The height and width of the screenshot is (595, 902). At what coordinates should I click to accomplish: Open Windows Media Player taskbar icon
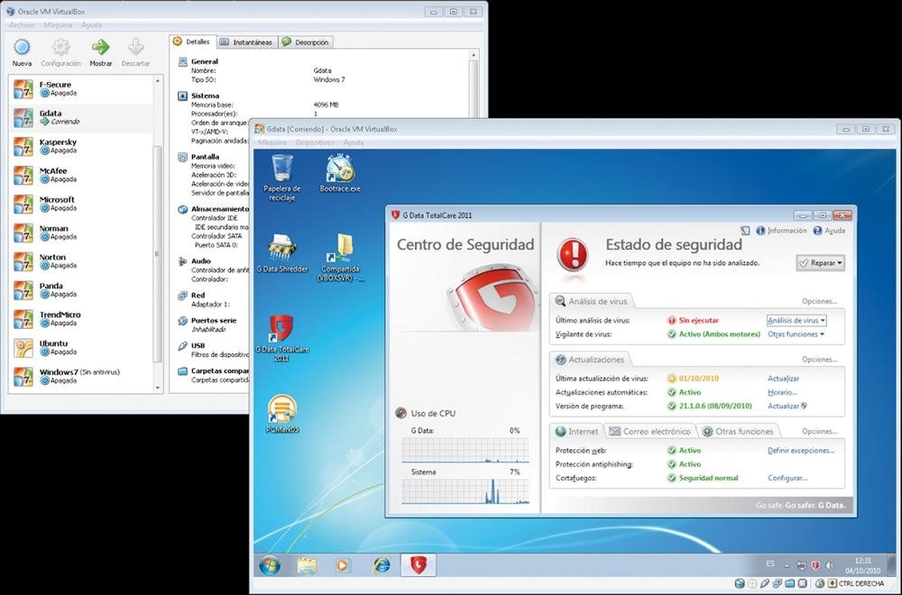click(x=342, y=565)
